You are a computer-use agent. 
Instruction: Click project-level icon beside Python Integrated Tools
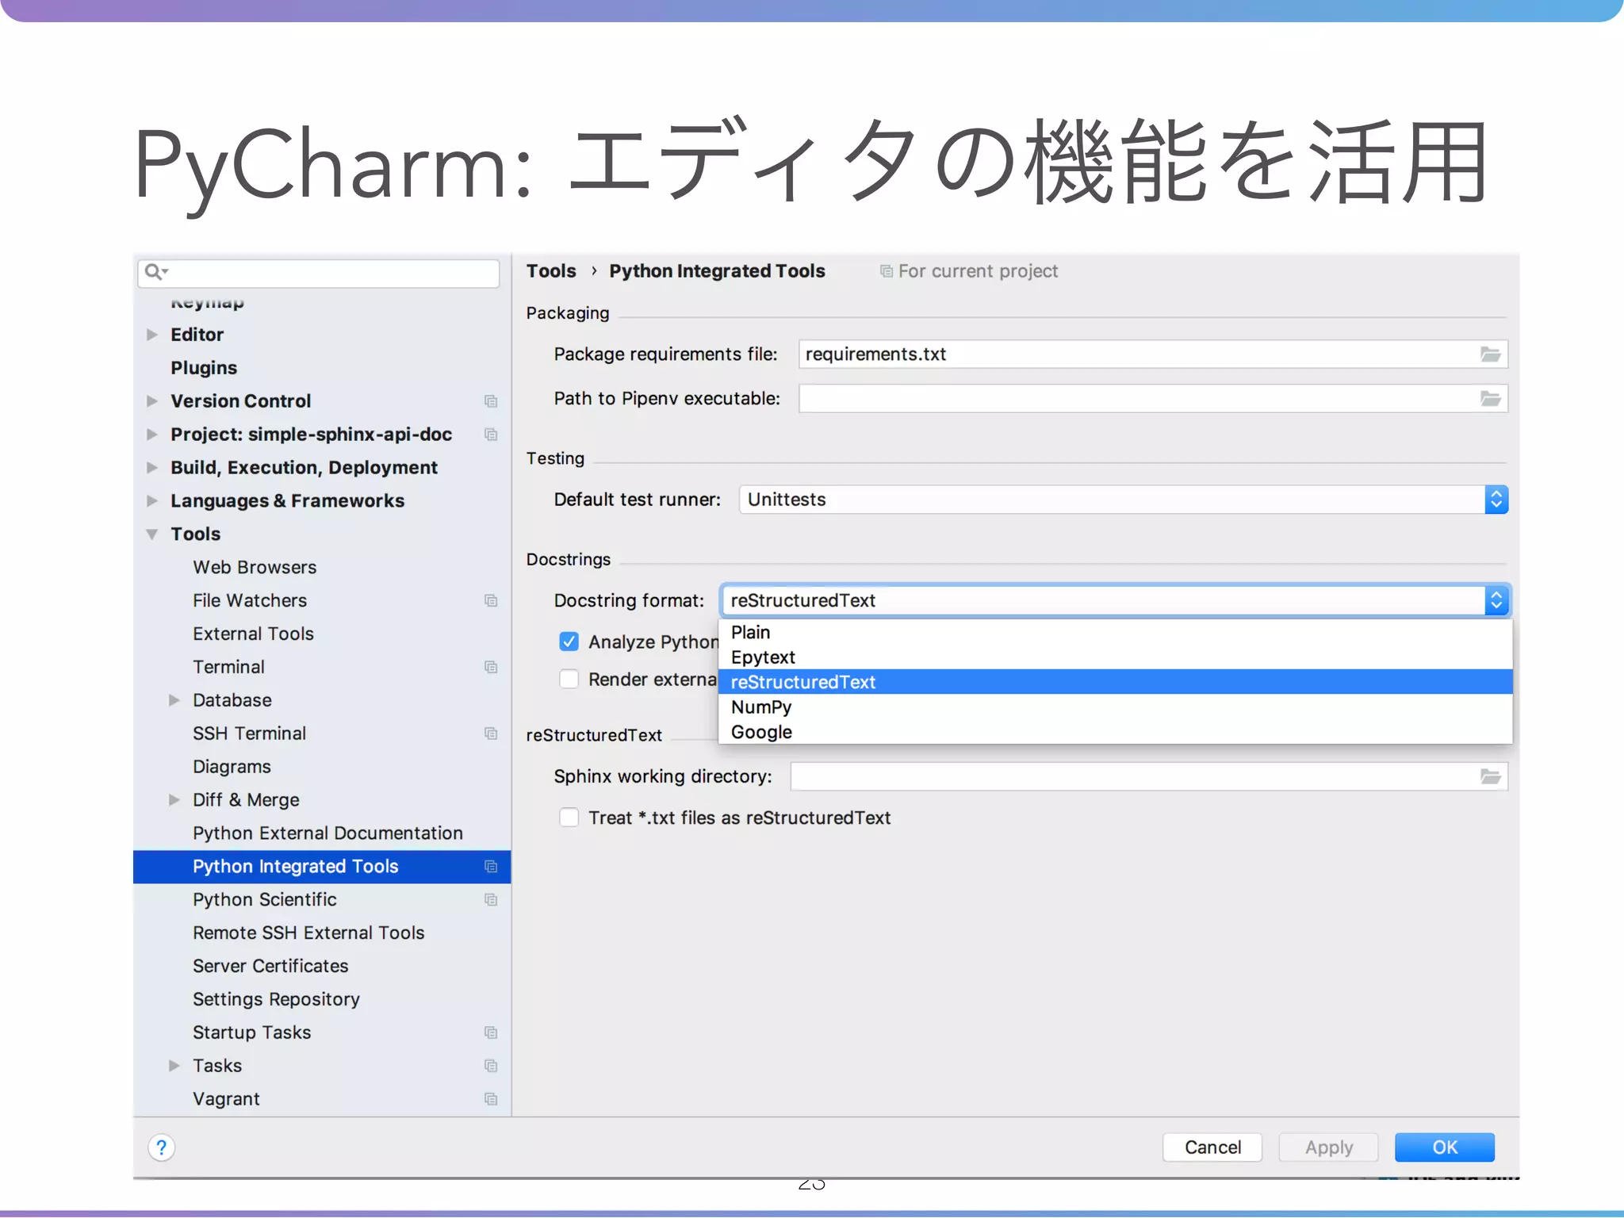(x=491, y=867)
